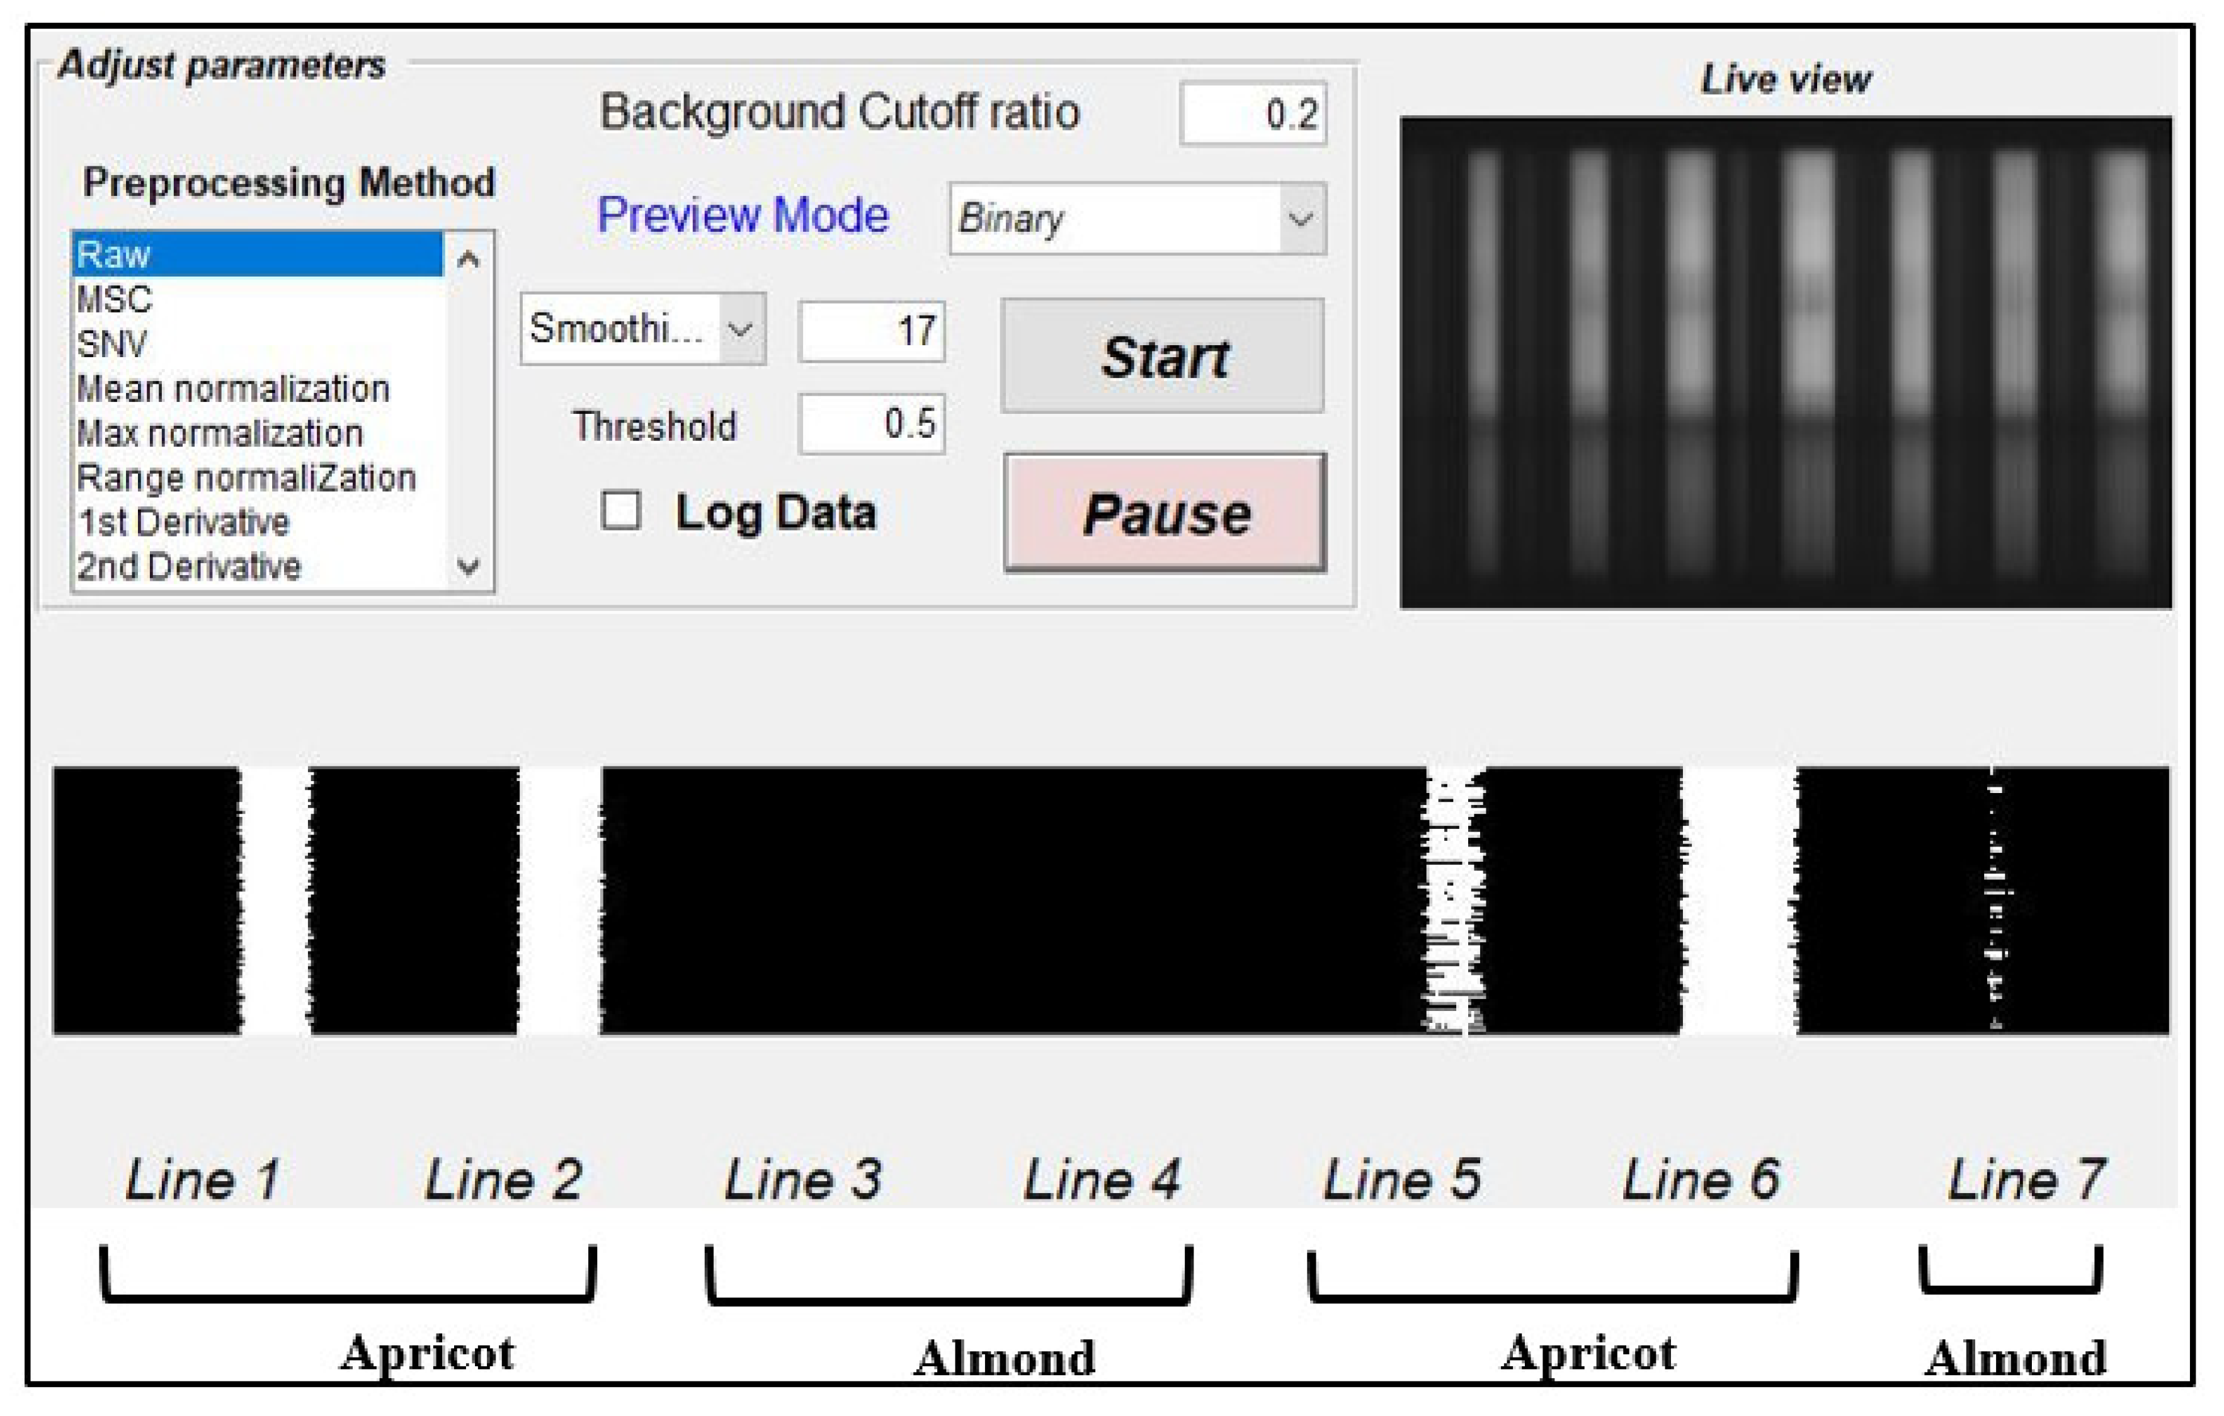
Task: Enable the Log Data checkbox
Action: point(620,510)
